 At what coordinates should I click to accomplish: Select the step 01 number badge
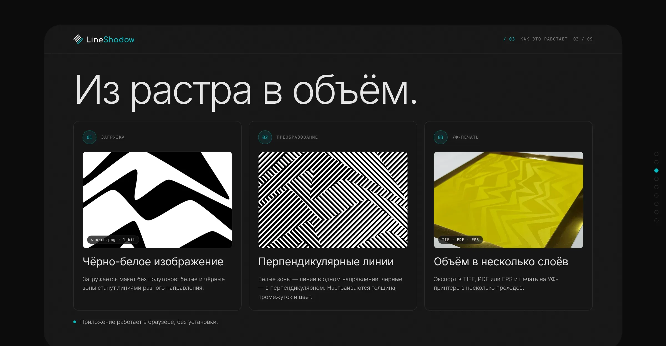coord(89,137)
